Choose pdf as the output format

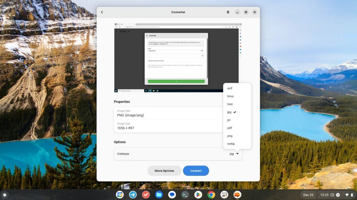click(230, 128)
